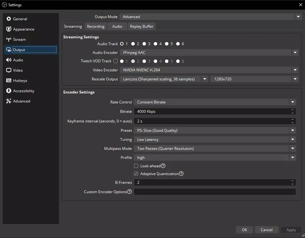Click the Look-ahead help question mark icon
This screenshot has width=305, height=238.
163,166
